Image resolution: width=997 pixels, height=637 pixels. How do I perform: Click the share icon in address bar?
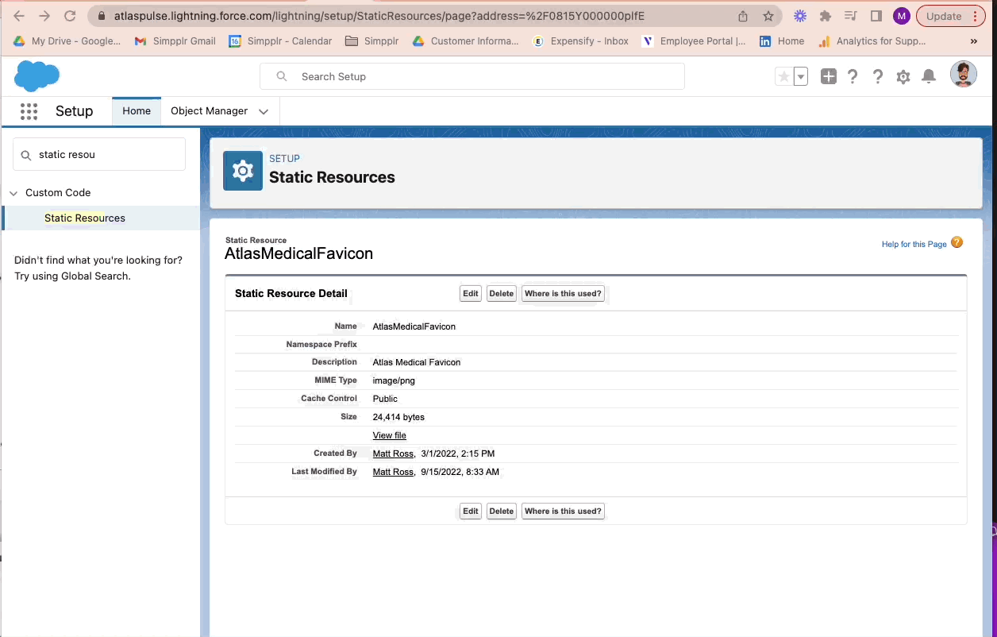pyautogui.click(x=743, y=16)
